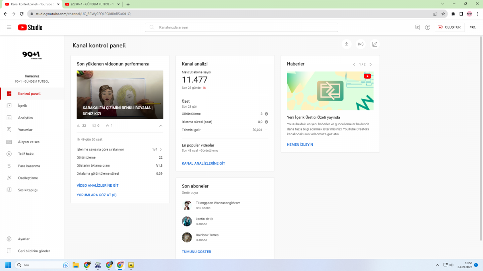483x271 pixels.
Task: Expand the ranking by views 1/4 arrow
Action: (x=161, y=149)
